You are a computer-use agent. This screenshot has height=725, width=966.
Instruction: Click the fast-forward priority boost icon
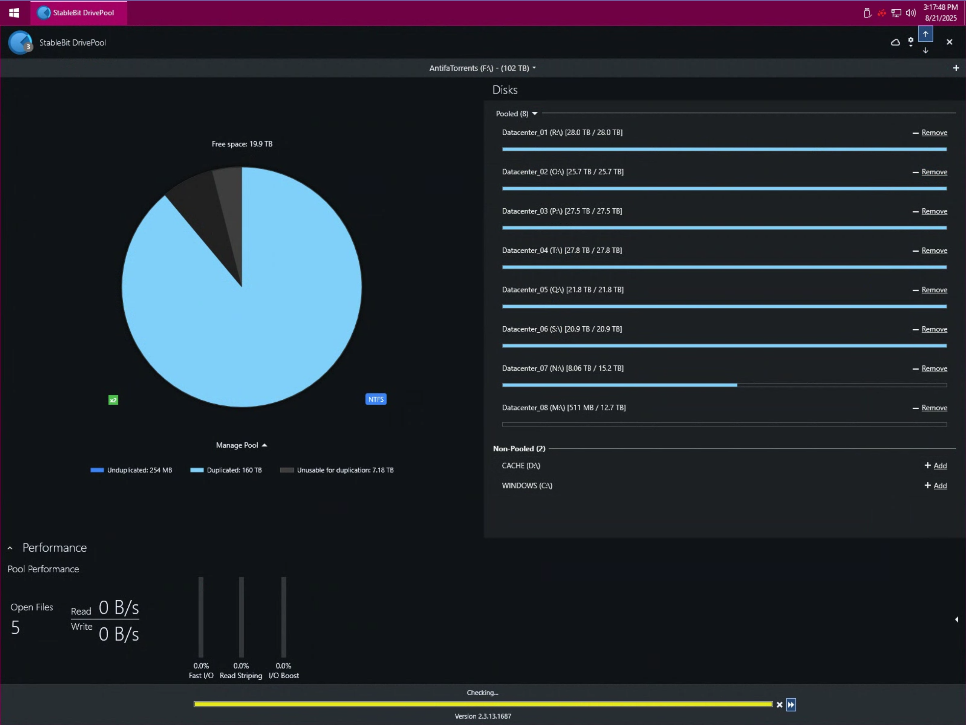coord(791,705)
